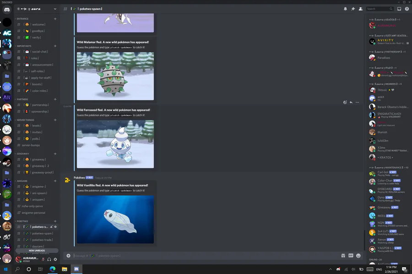
Task: Click the message input box
Action: tap(205, 256)
